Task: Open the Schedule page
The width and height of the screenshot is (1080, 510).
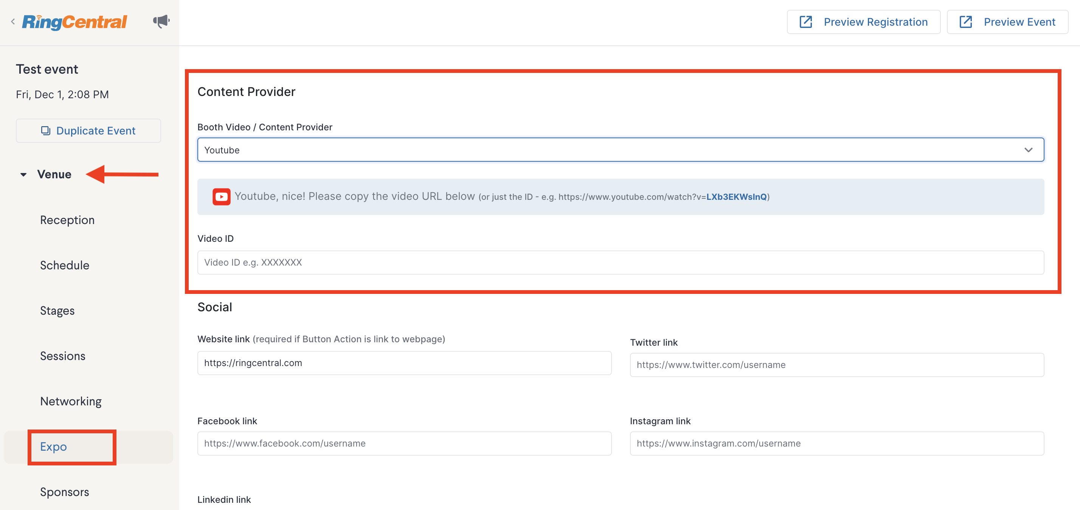Action: coord(65,265)
